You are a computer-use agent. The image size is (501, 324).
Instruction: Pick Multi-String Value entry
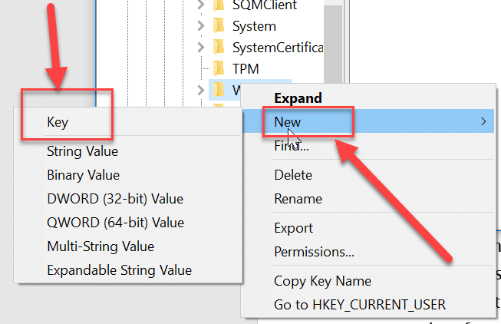pyautogui.click(x=101, y=246)
